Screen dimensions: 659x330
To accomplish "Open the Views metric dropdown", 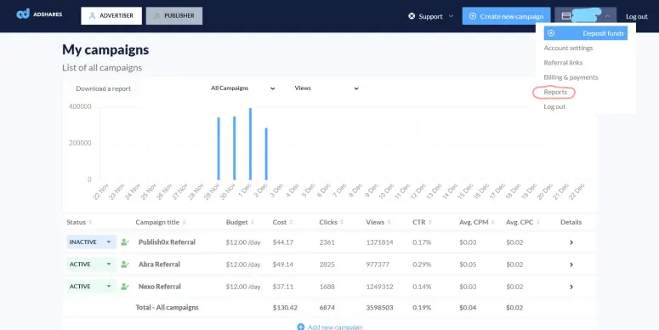I will click(327, 88).
